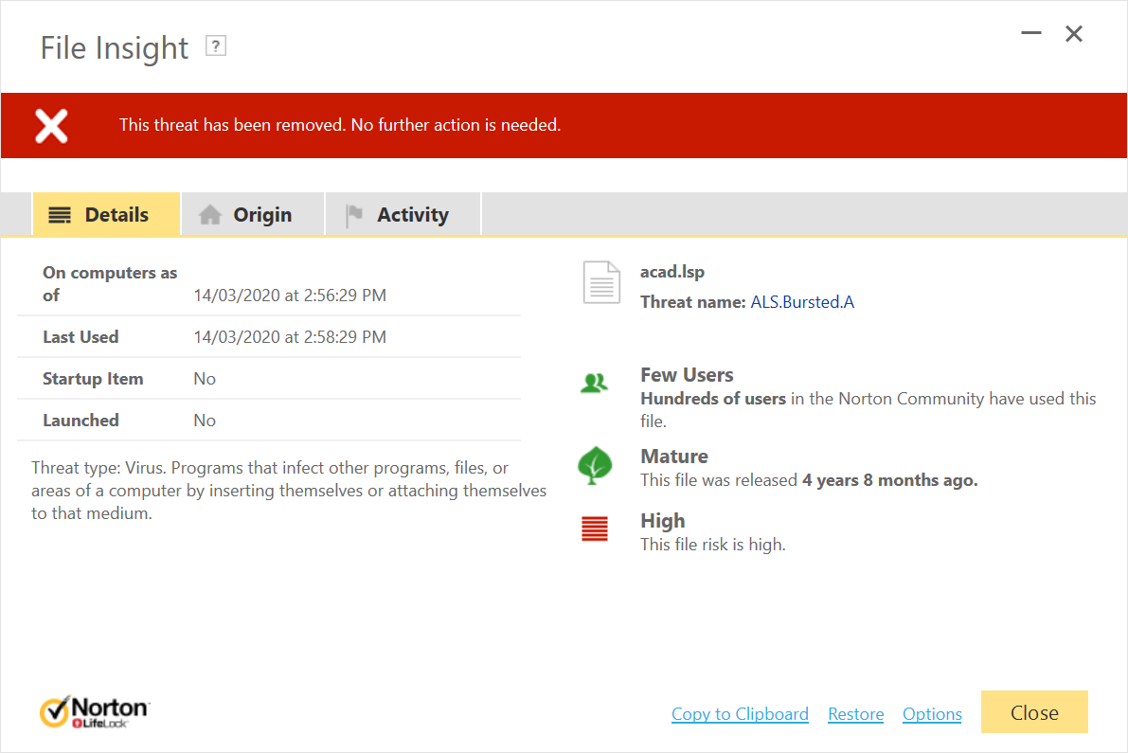The width and height of the screenshot is (1128, 753).
Task: Switch to the Details tab
Action: (x=106, y=215)
